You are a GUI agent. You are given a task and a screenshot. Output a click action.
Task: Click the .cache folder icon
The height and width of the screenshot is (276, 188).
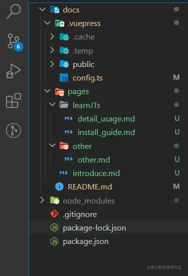[x=64, y=37]
